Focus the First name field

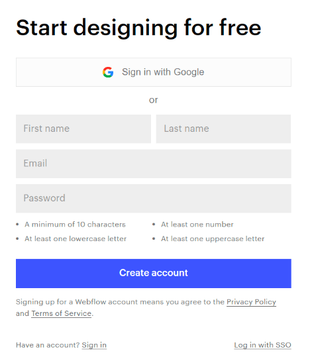point(83,129)
